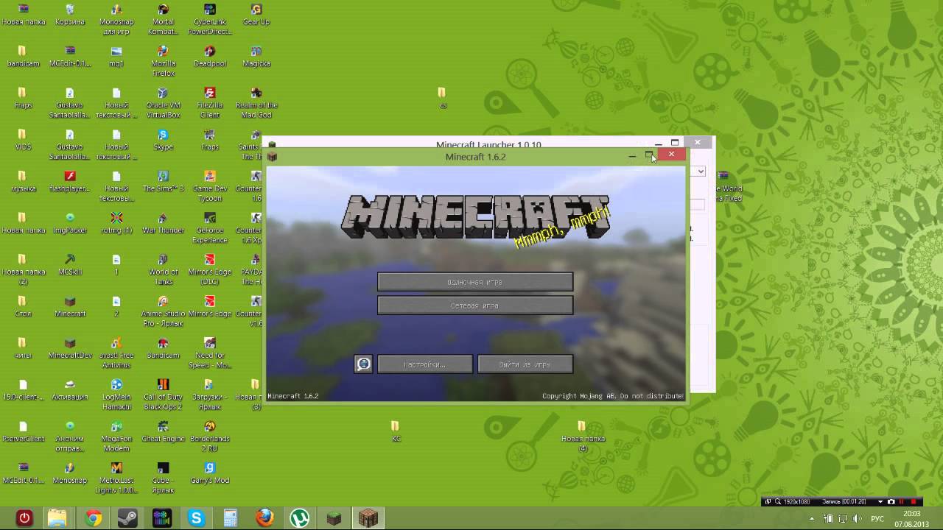The width and height of the screenshot is (943, 530).
Task: Select the MCSkill desktop icon
Action: tap(70, 266)
